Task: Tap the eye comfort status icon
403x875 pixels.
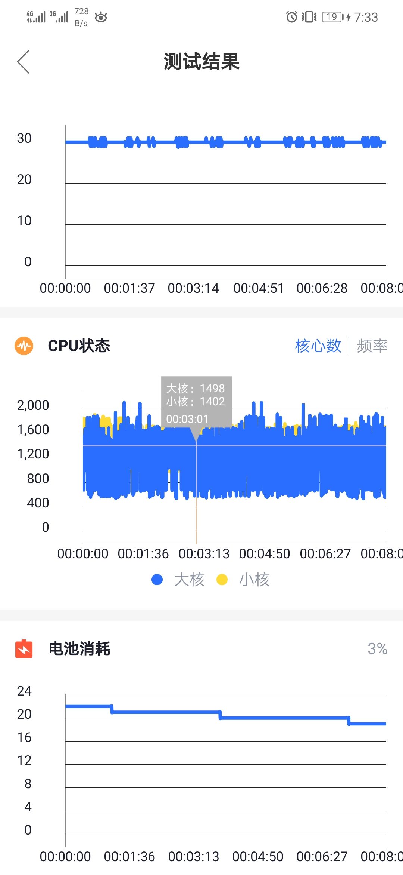Action: coord(101,18)
